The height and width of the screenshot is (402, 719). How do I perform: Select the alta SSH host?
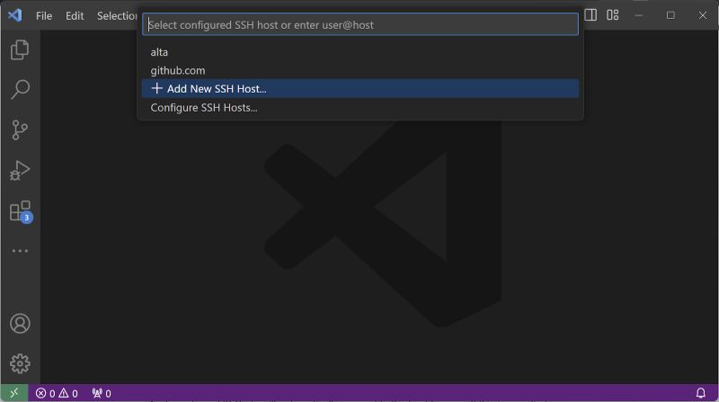point(360,52)
